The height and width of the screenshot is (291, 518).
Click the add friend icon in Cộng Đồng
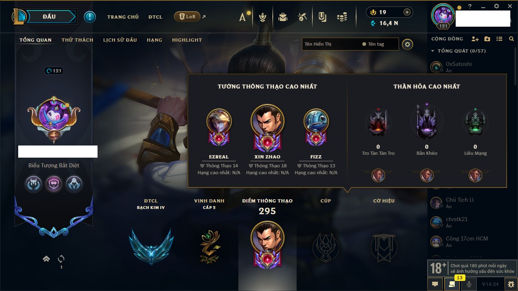[x=475, y=39]
